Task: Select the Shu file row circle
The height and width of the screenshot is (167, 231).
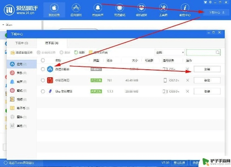Action: [x=43, y=91]
